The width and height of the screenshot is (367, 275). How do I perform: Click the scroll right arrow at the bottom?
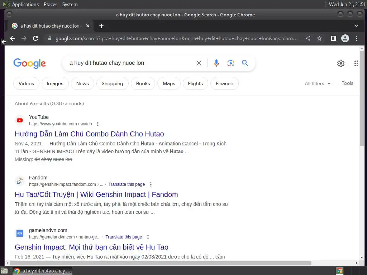356,263
